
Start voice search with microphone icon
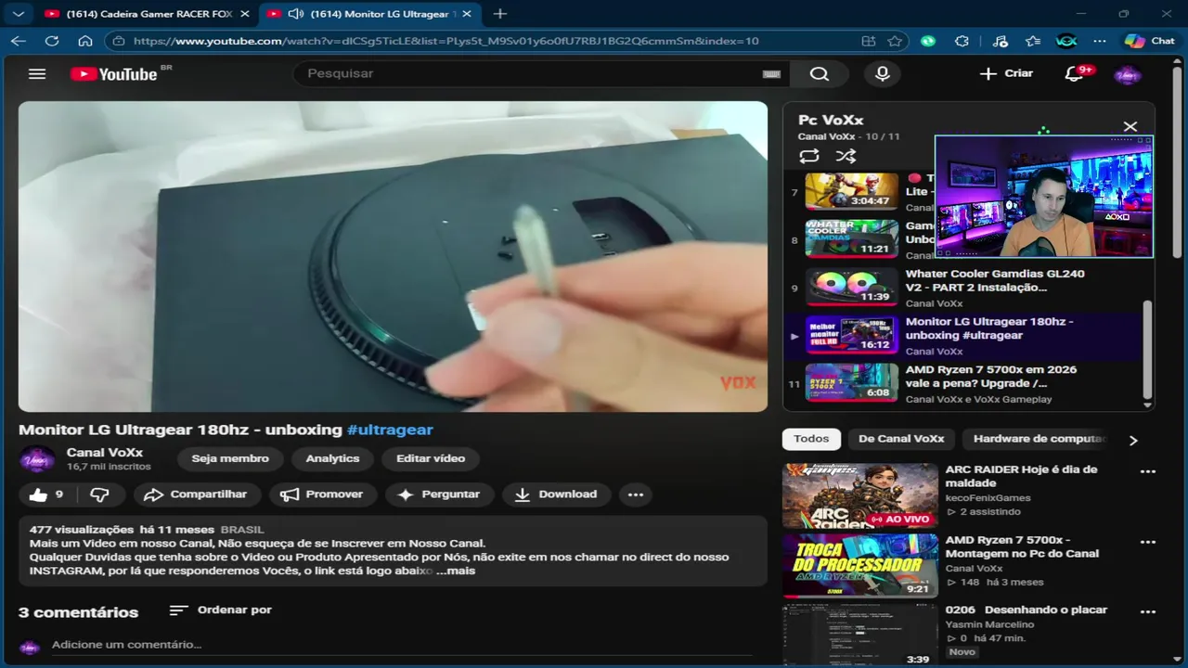pos(883,74)
